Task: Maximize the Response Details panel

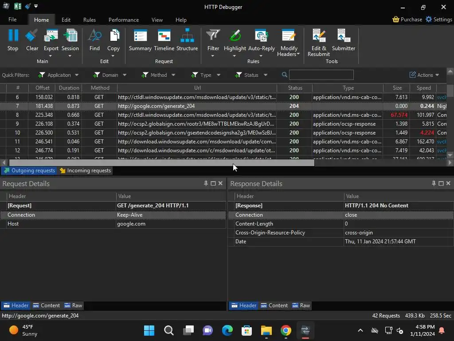Action: (x=441, y=183)
